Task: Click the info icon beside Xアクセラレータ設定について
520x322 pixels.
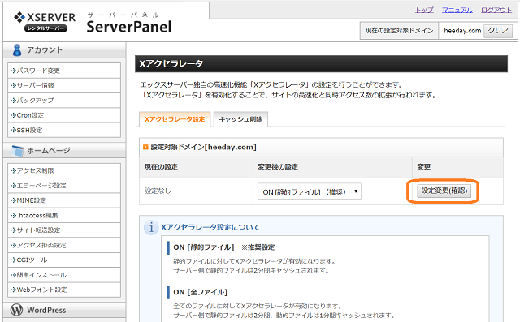Action: [151, 227]
